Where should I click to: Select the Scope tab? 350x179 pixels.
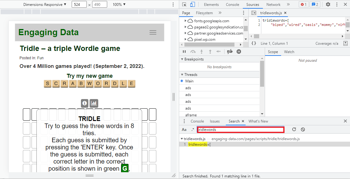click(x=273, y=52)
